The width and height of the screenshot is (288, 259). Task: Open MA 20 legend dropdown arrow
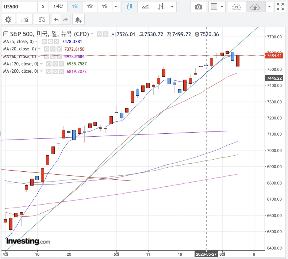(x=39, y=49)
